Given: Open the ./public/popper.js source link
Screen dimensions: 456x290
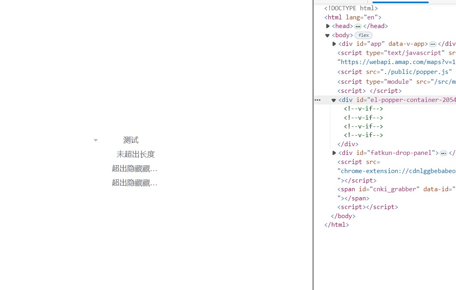Looking at the screenshot, I should 416,72.
